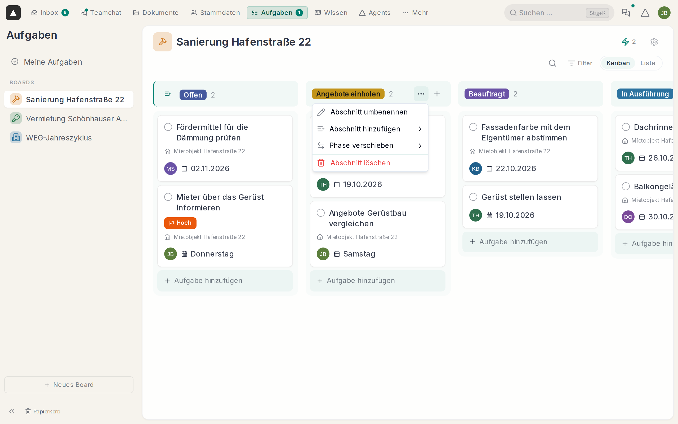Open the chat bubbles icon in header

tap(626, 13)
